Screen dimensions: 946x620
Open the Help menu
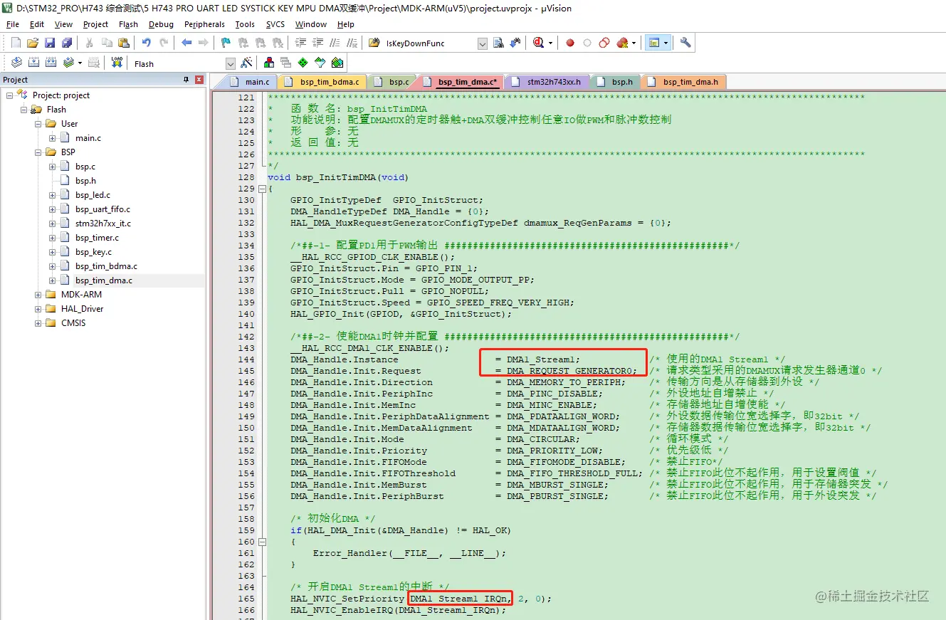tap(346, 24)
